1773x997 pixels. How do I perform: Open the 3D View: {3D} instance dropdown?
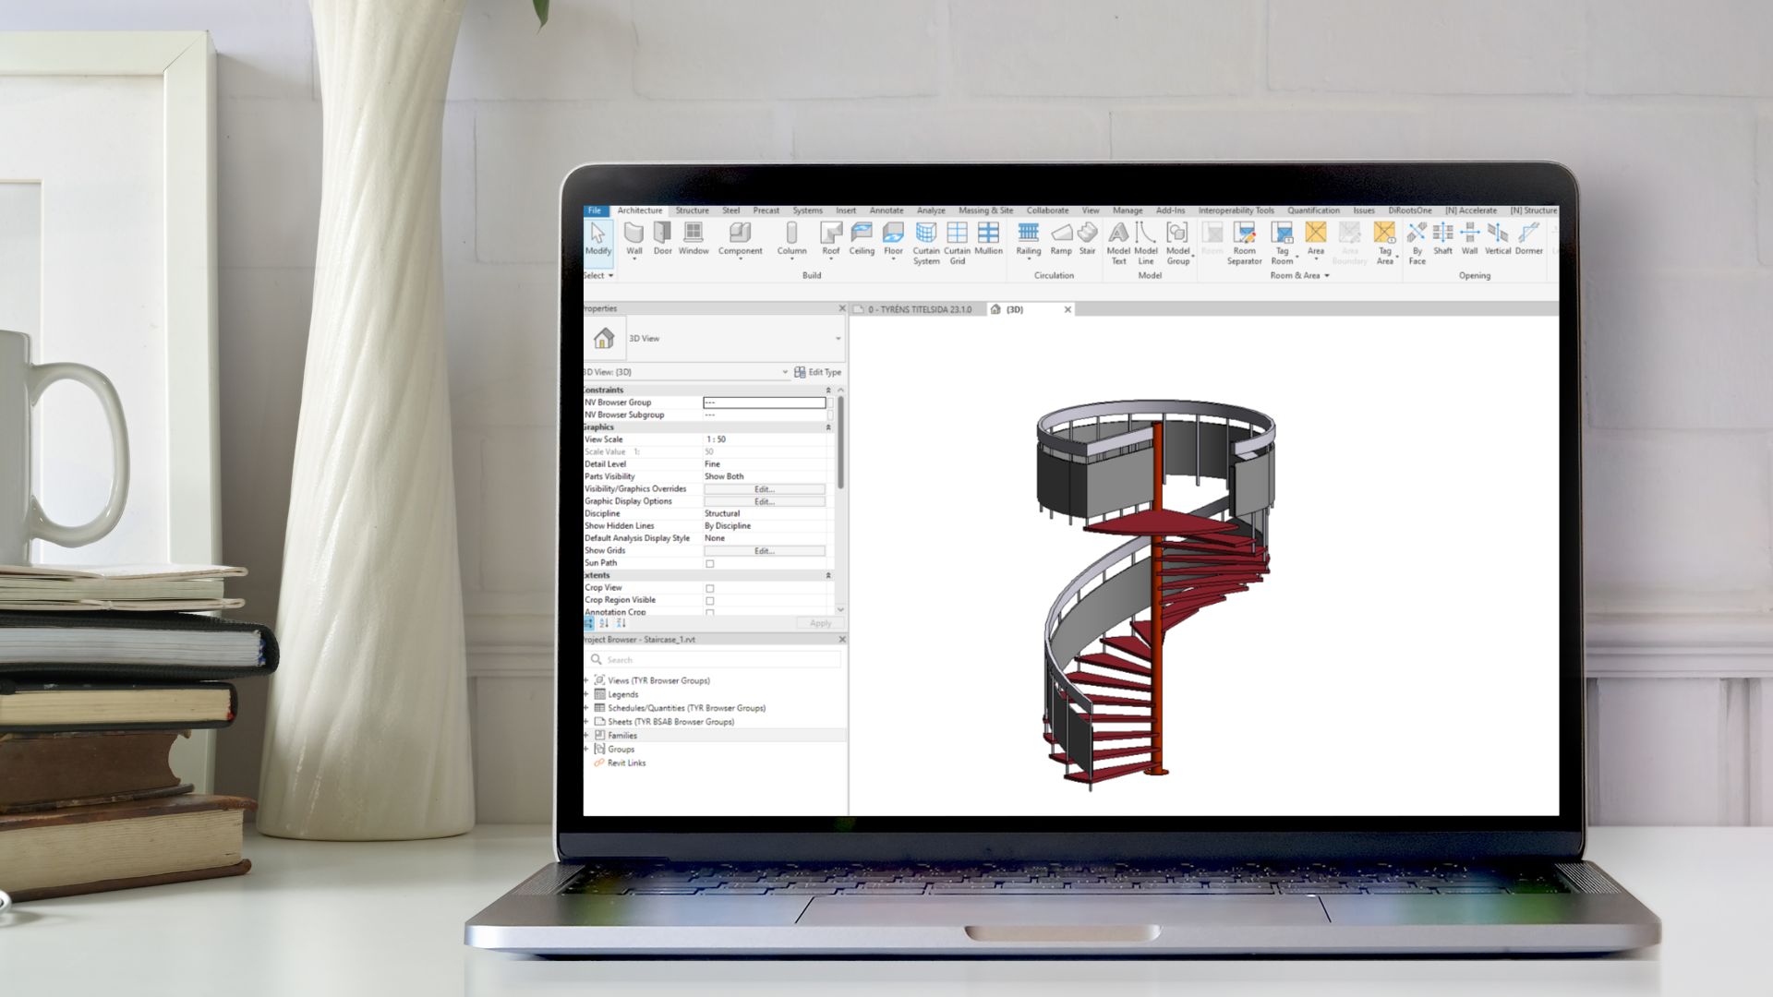click(785, 372)
